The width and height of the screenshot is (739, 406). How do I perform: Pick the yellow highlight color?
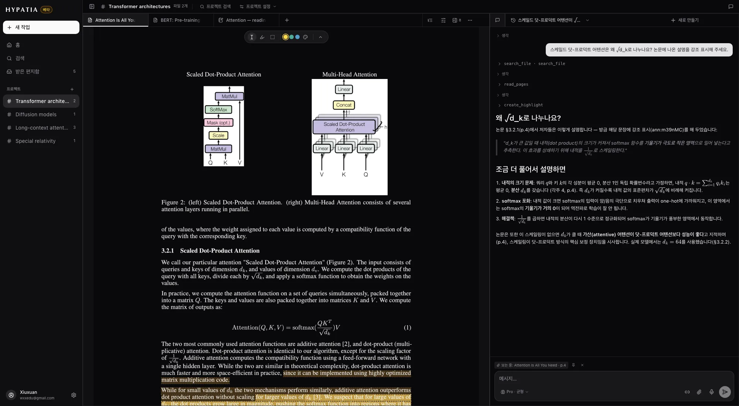[x=285, y=37]
